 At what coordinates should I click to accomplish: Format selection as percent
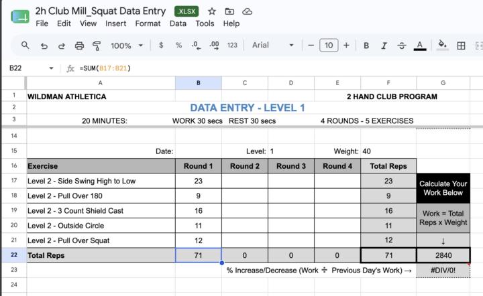click(178, 46)
